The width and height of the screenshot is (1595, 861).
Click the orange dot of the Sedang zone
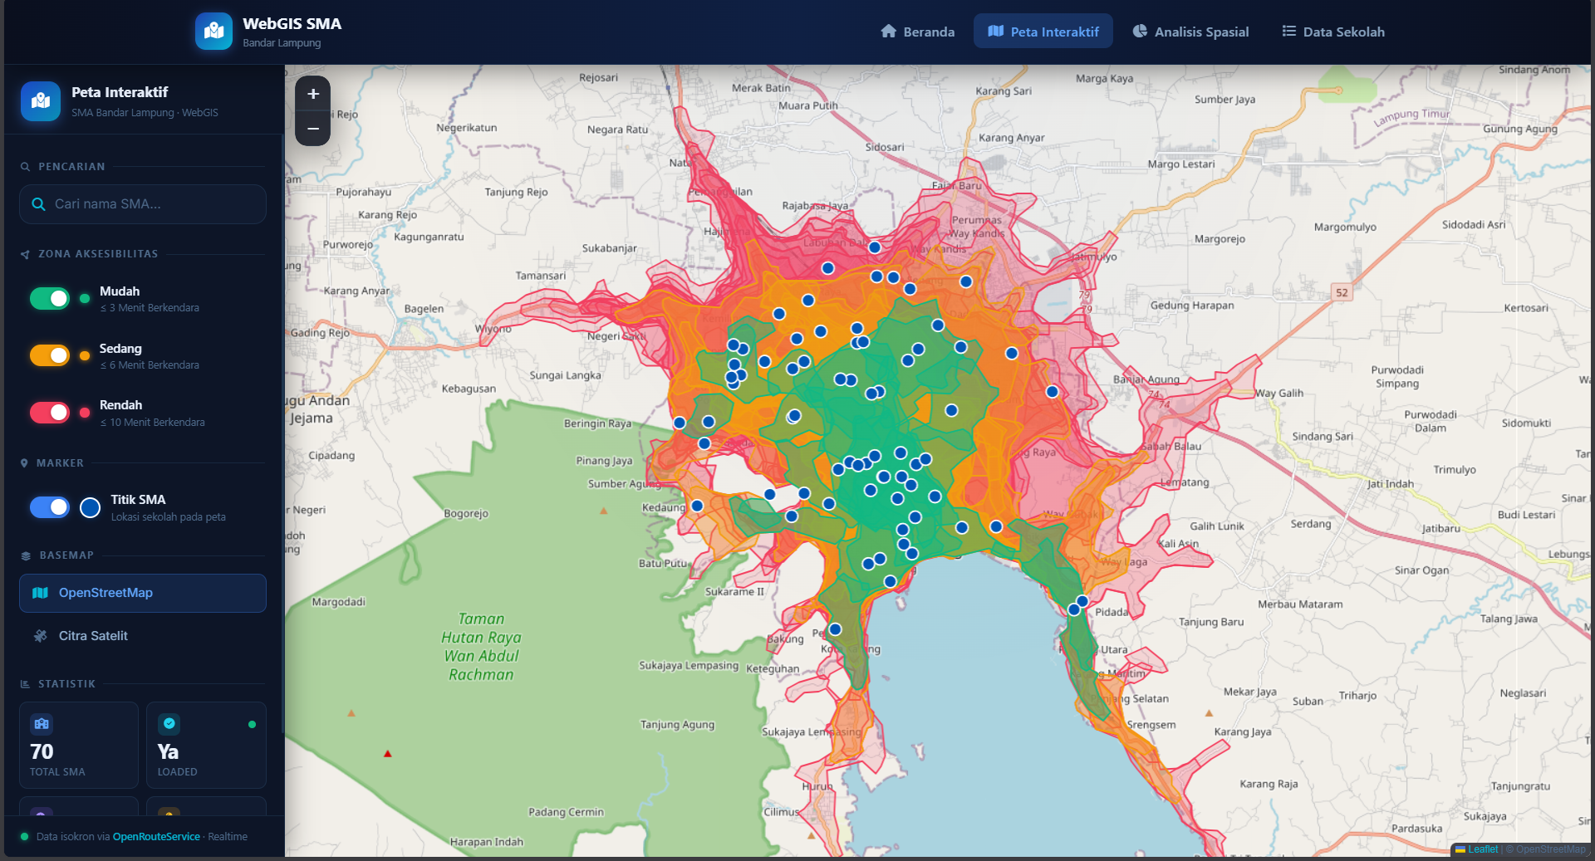(85, 355)
